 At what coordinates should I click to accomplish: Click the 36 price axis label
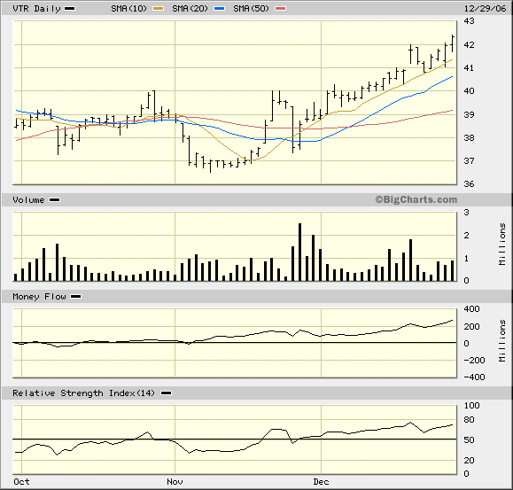tap(469, 184)
